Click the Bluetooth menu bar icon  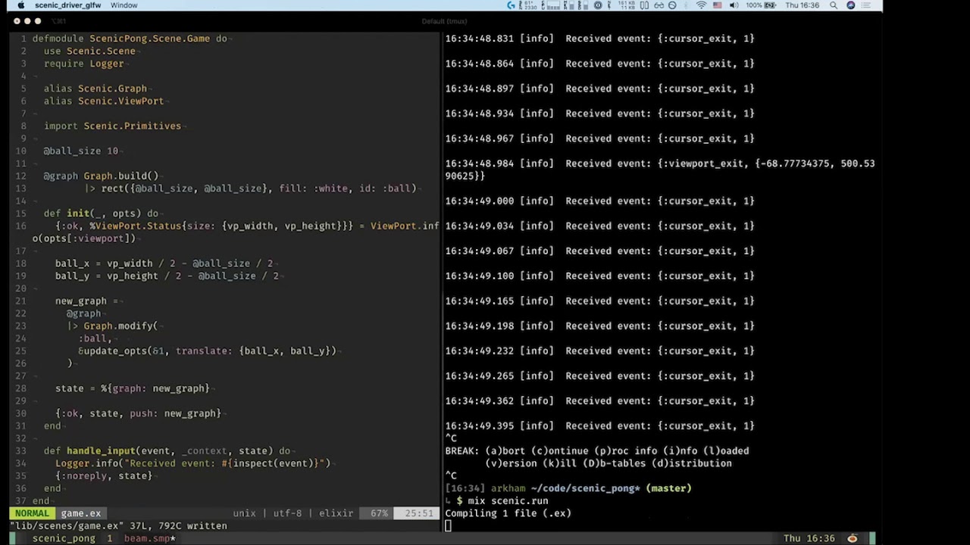[686, 5]
